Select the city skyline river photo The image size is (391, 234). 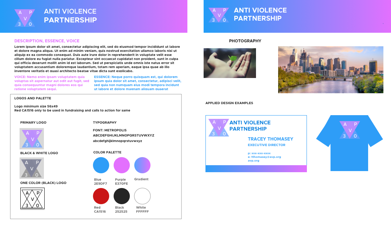click(x=331, y=70)
